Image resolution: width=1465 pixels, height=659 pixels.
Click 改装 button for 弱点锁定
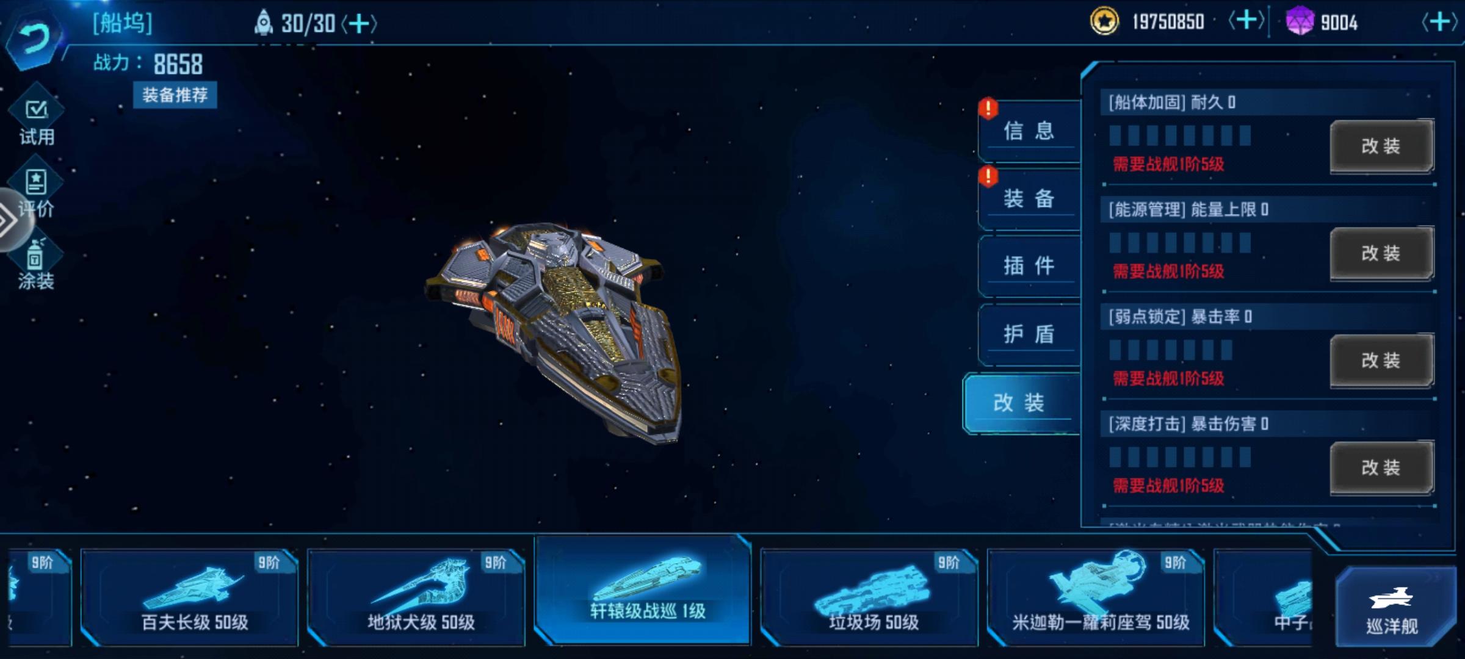(1381, 361)
